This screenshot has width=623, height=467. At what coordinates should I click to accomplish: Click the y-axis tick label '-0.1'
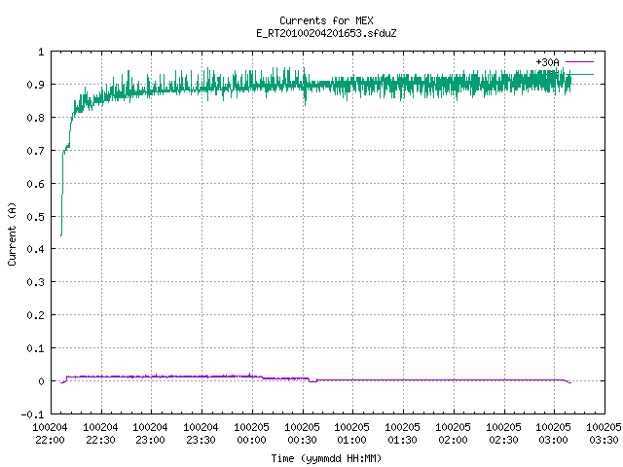[32, 414]
